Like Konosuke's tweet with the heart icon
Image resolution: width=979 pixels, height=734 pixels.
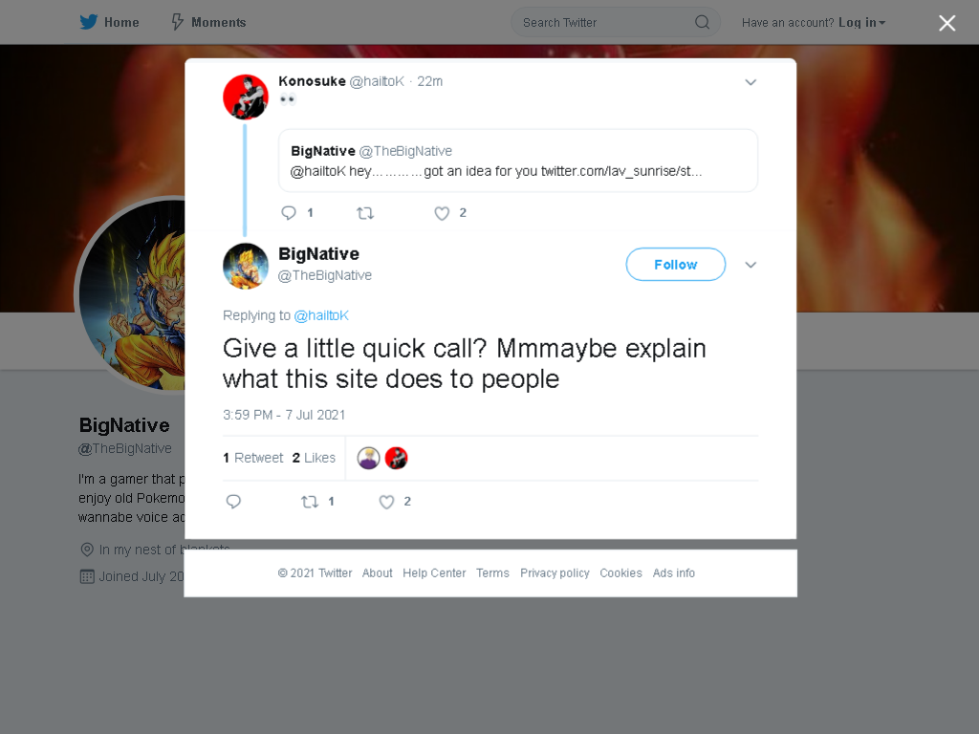pos(442,213)
